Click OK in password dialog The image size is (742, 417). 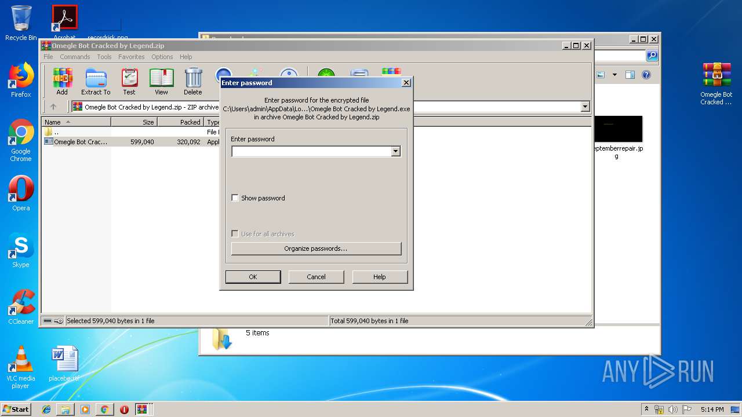tap(253, 277)
